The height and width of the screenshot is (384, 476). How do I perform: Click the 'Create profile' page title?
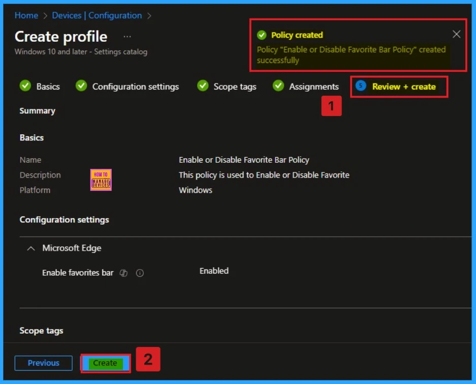pyautogui.click(x=61, y=37)
